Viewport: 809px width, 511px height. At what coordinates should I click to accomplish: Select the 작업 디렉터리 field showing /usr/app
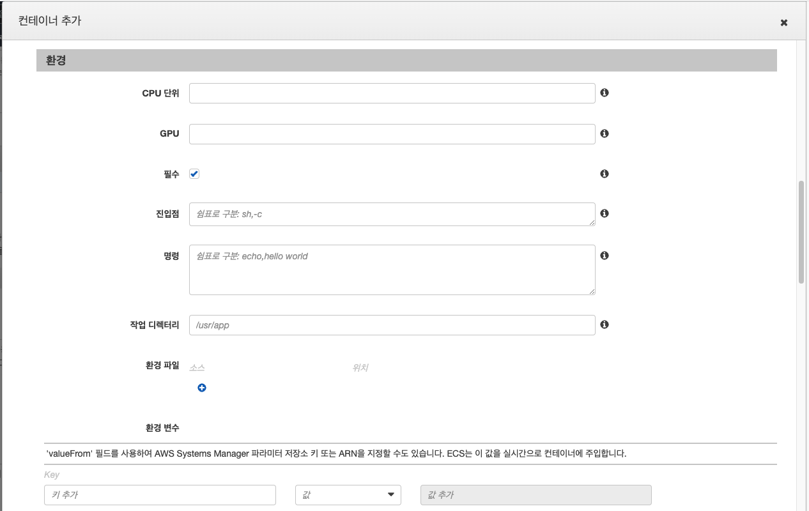pos(392,324)
